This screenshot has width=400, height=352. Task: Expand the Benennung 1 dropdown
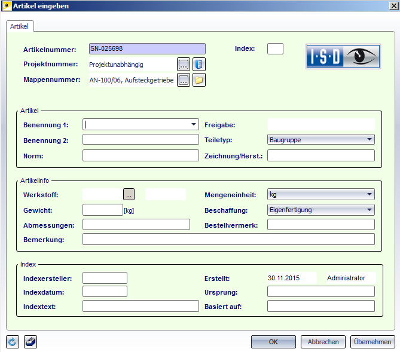(x=194, y=124)
